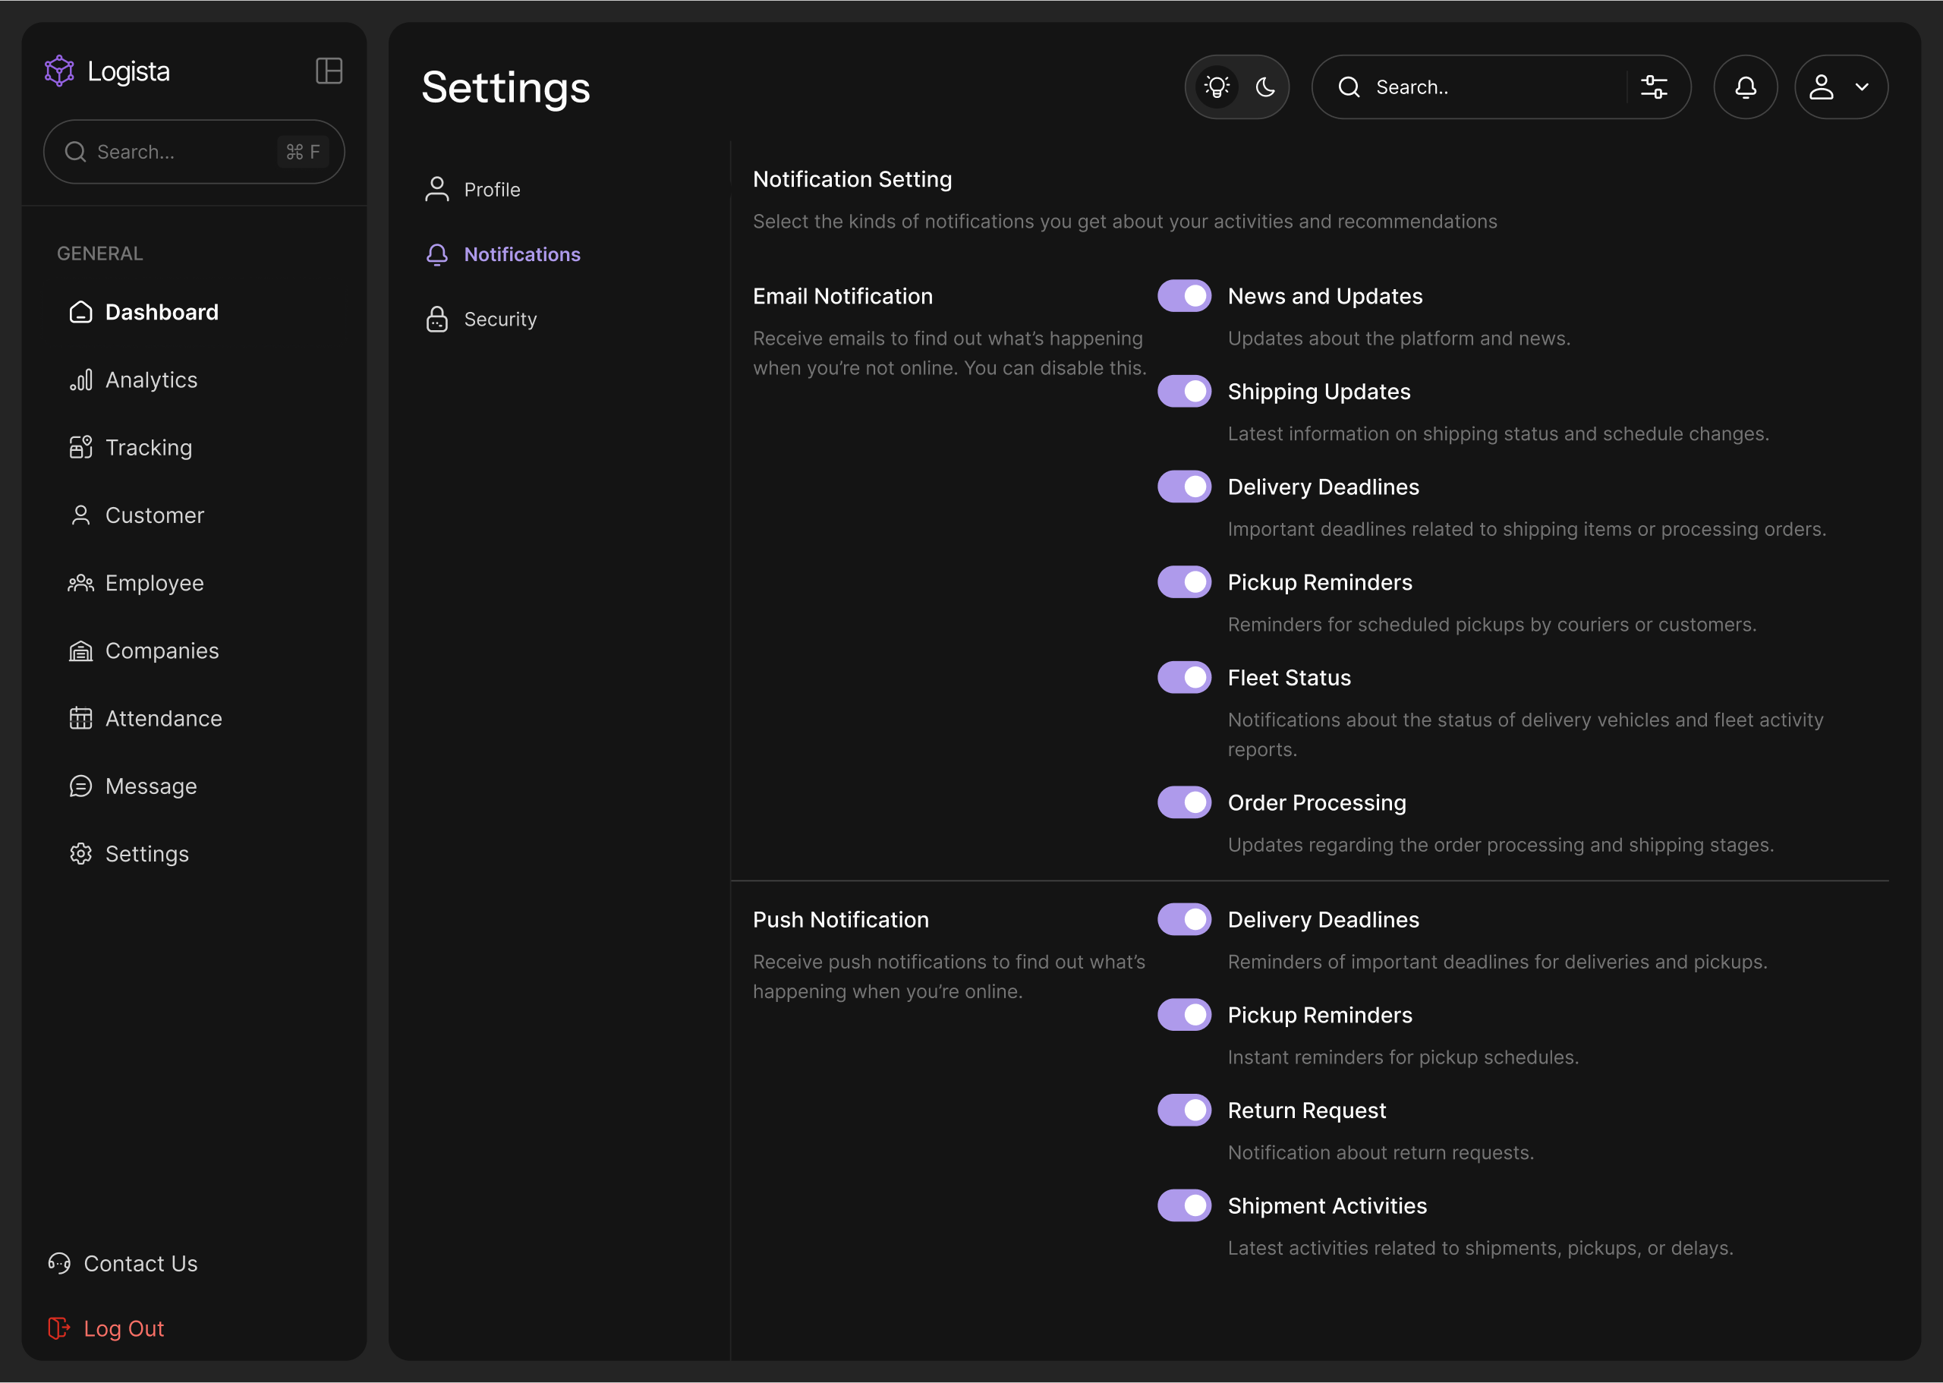1943x1383 pixels.
Task: Open the Profile settings tab
Action: pyautogui.click(x=473, y=189)
